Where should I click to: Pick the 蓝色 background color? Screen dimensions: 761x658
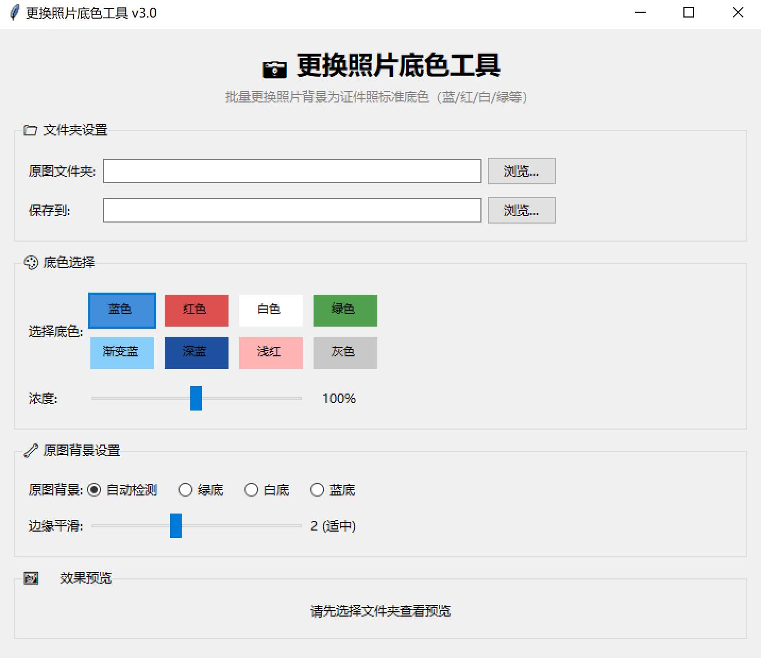point(122,310)
